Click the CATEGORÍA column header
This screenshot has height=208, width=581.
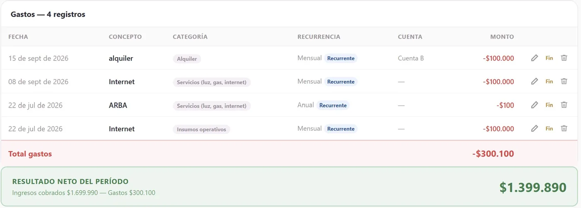pos(190,37)
